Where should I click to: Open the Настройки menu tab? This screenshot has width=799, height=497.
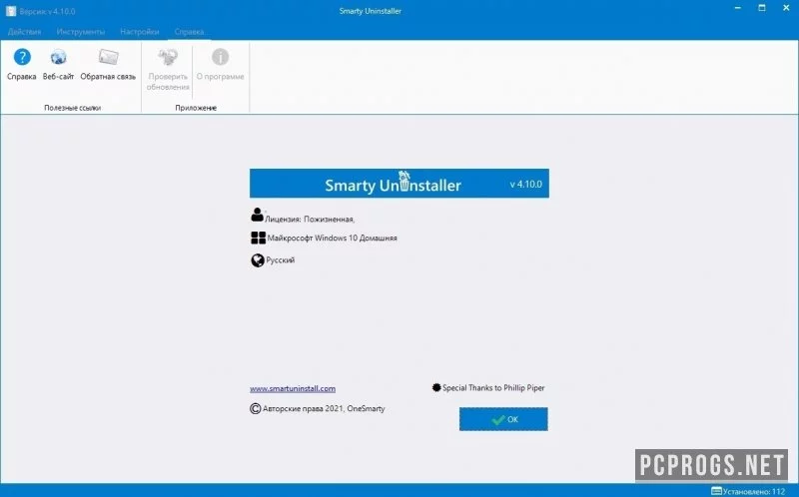click(x=140, y=32)
